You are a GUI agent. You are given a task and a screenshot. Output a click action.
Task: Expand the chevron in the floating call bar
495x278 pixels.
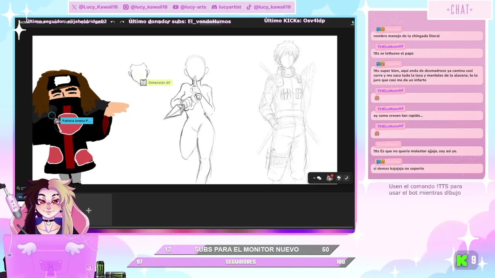point(314,178)
